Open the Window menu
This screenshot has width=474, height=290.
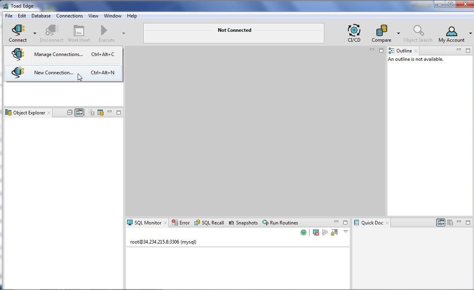pos(112,15)
